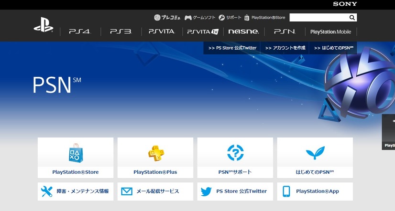Click the support wrench icon

[222, 17]
